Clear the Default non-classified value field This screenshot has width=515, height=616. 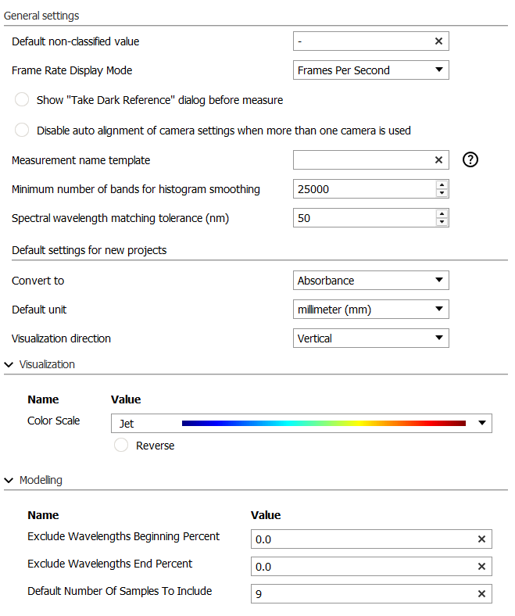438,41
